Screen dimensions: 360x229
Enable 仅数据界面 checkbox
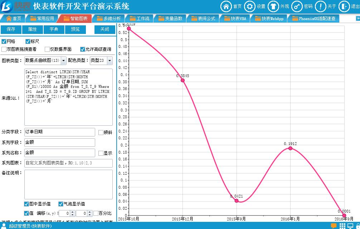(47, 49)
